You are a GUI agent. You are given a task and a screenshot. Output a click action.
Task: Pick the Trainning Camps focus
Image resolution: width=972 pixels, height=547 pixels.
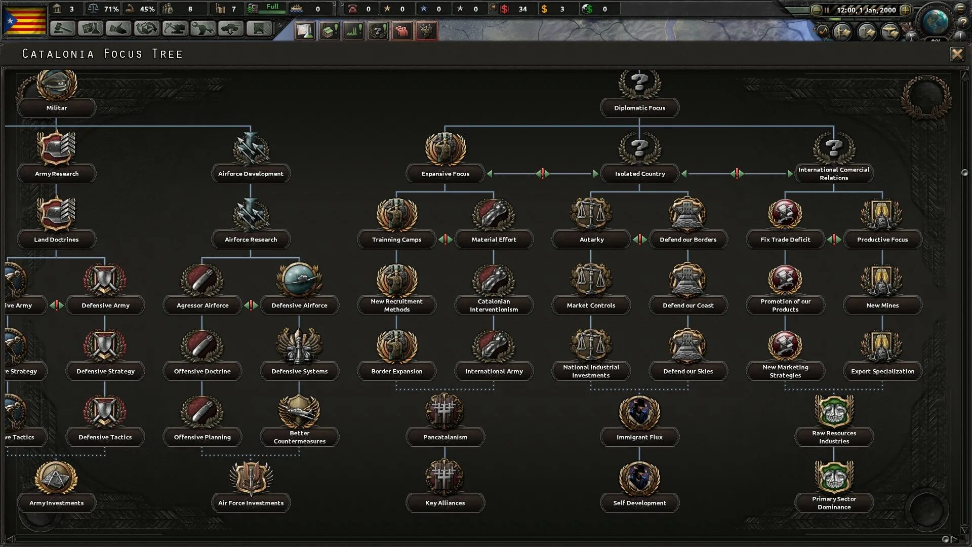pos(396,222)
